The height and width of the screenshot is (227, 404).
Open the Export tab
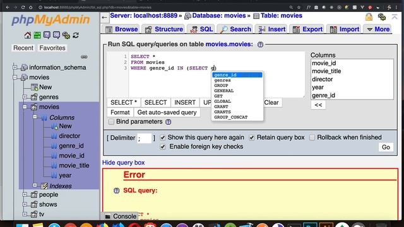pos(307,30)
